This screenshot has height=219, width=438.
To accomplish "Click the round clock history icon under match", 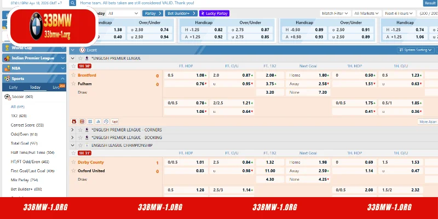I will [x=106, y=122].
